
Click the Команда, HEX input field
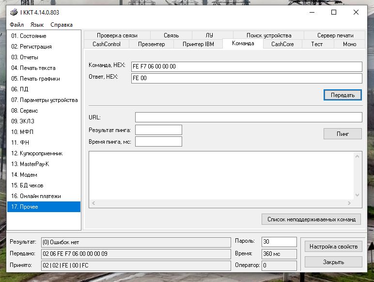coord(247,66)
